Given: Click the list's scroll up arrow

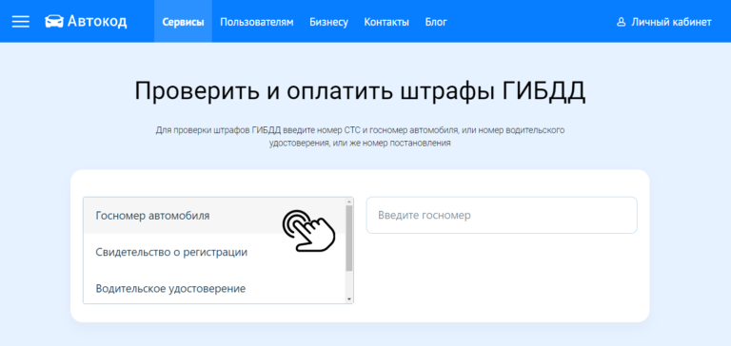Looking at the screenshot, I should pyautogui.click(x=348, y=202).
